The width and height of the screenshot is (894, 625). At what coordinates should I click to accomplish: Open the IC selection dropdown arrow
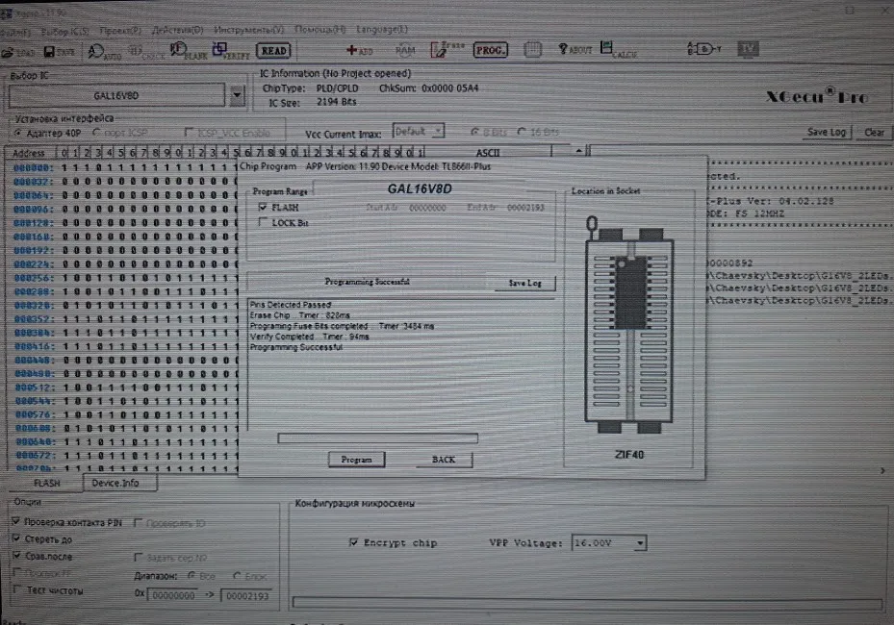tap(237, 96)
